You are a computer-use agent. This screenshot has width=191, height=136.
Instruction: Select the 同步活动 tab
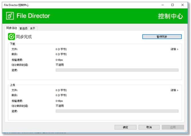[x=12, y=28]
